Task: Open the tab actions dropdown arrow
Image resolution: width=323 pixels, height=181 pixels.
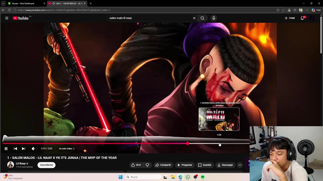Action: pos(3,4)
